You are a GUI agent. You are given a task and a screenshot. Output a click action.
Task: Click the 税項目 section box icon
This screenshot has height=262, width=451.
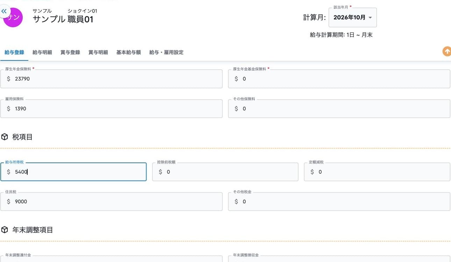click(5, 137)
